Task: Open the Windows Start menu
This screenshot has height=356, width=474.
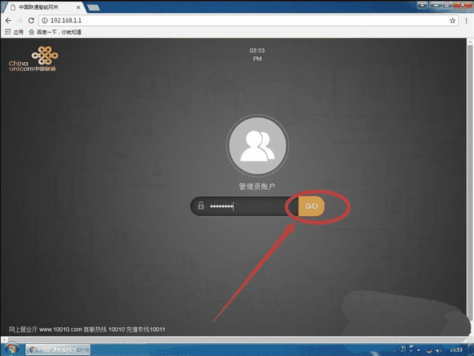Action: pyautogui.click(x=11, y=348)
